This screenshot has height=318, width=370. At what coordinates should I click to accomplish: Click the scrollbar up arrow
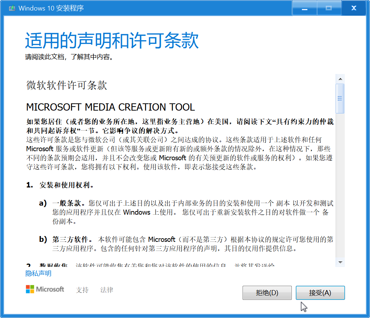[x=340, y=78]
